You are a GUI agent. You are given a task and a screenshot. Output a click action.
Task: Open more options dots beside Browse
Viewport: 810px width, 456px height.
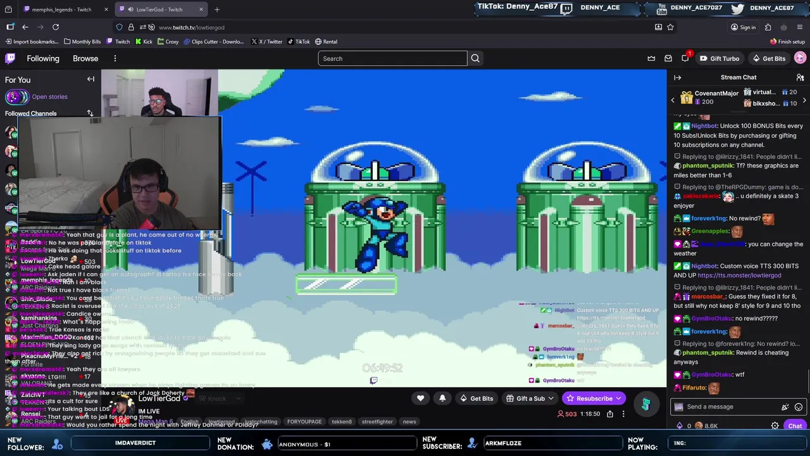coord(115,58)
